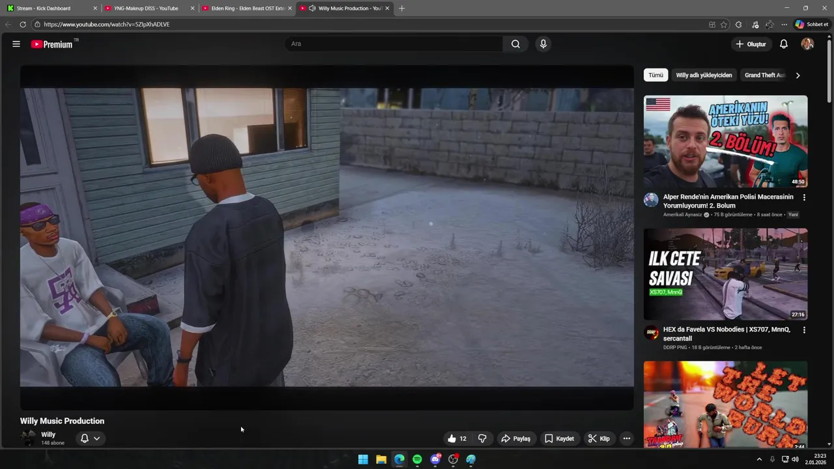Click the Klip clip button
Image resolution: width=834 pixels, height=469 pixels.
[599, 438]
